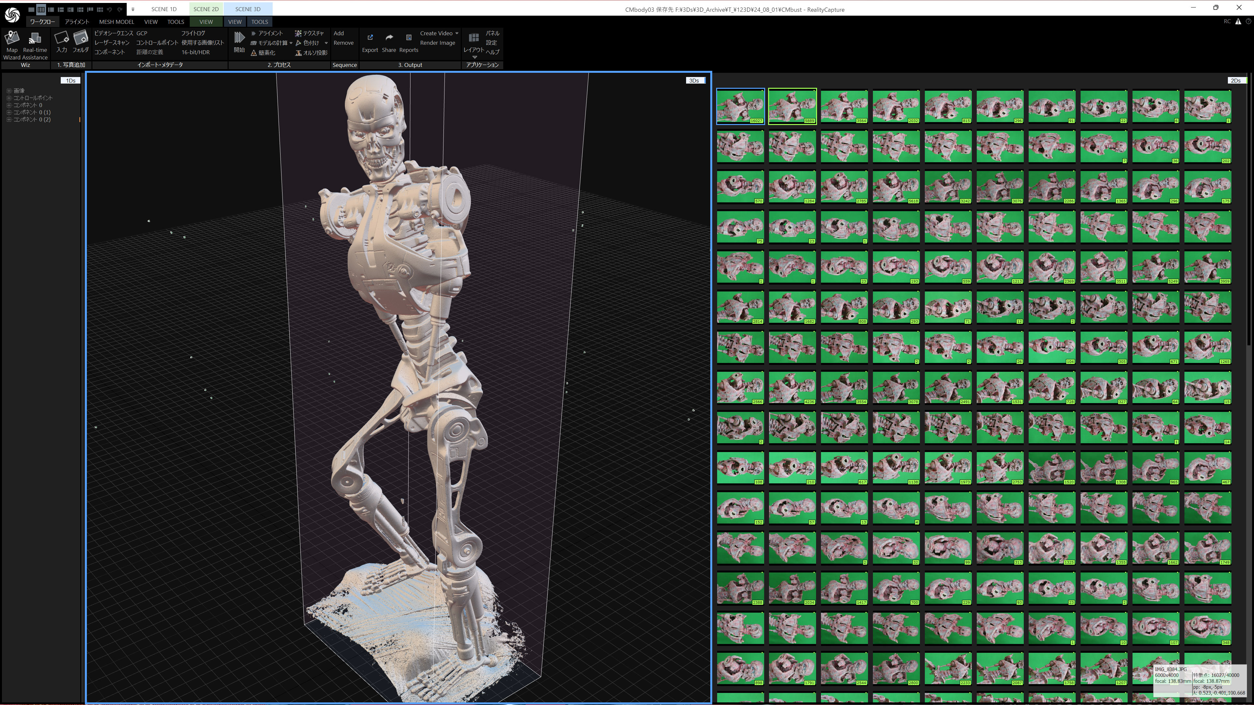Select the highlighted three-column layout icon

coord(41,9)
